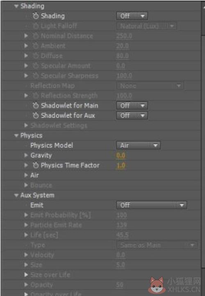Open the Shading Off dropdown
Screen dimensions: 205x296
(132, 16)
